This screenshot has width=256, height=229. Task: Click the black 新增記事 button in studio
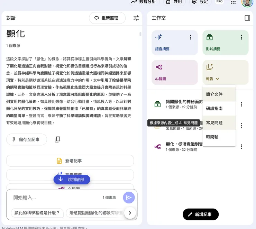click(x=201, y=214)
